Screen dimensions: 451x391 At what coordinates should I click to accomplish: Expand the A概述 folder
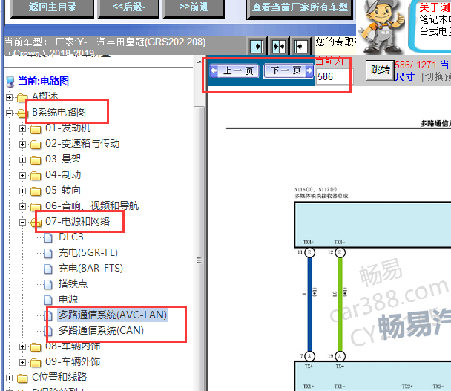pyautogui.click(x=9, y=97)
